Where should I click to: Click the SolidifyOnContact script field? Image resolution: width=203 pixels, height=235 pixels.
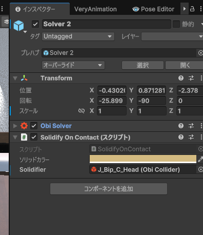tap(143, 149)
